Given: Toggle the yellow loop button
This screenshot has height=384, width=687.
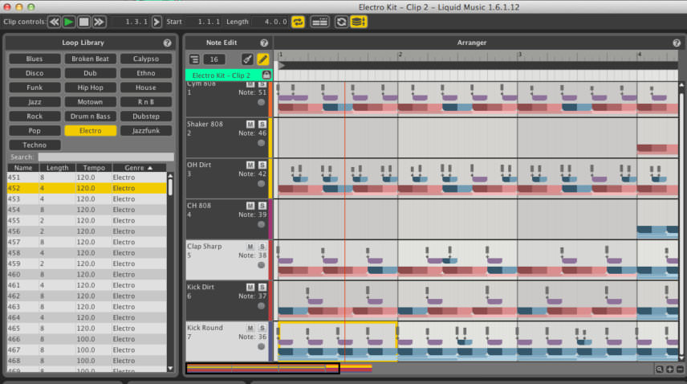Looking at the screenshot, I should point(298,22).
